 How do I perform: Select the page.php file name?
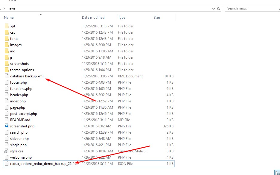17,107
